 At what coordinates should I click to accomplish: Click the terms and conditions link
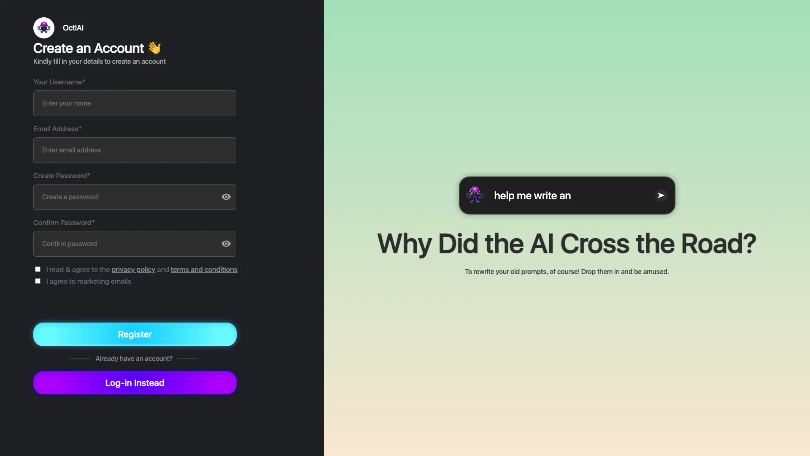[x=204, y=269]
